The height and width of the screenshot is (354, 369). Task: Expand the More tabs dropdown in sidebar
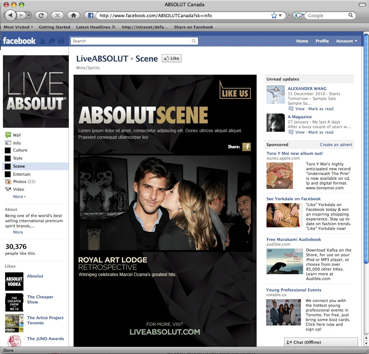point(19,197)
